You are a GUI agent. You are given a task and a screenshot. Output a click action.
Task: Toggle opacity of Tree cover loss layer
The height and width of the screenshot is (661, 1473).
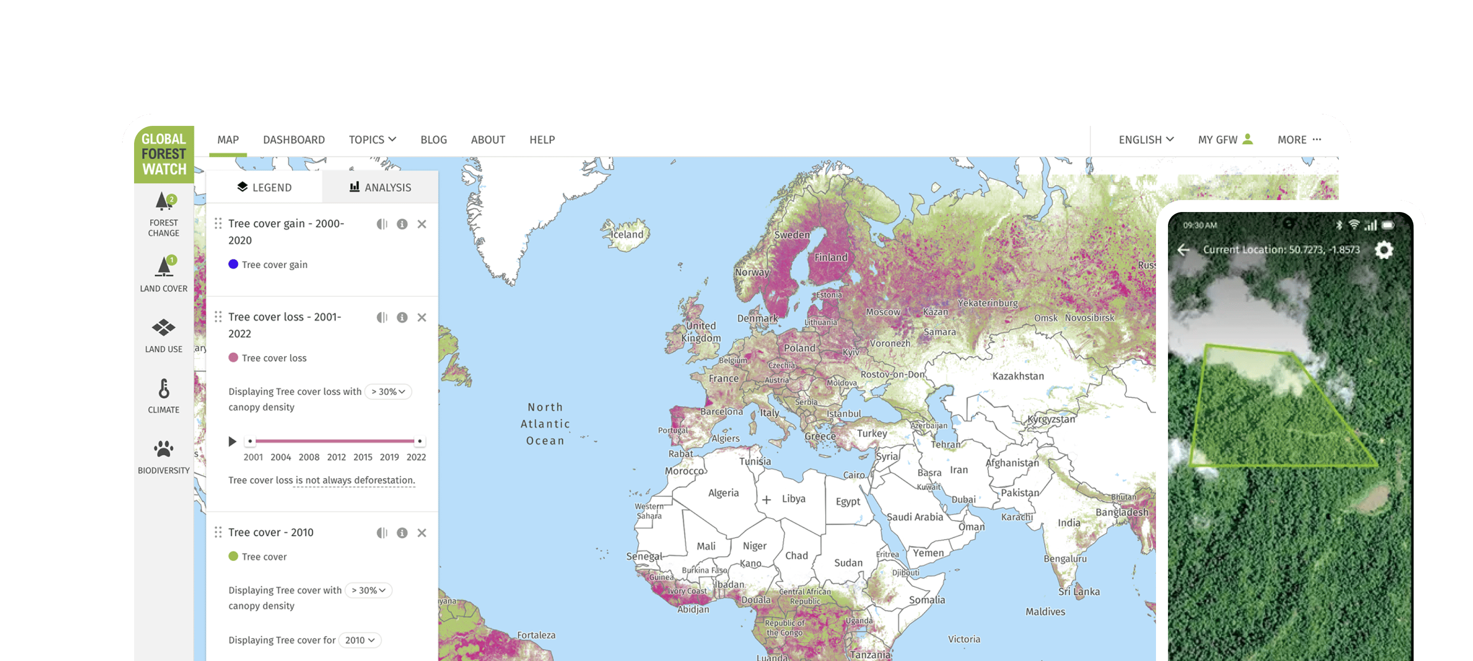click(382, 317)
